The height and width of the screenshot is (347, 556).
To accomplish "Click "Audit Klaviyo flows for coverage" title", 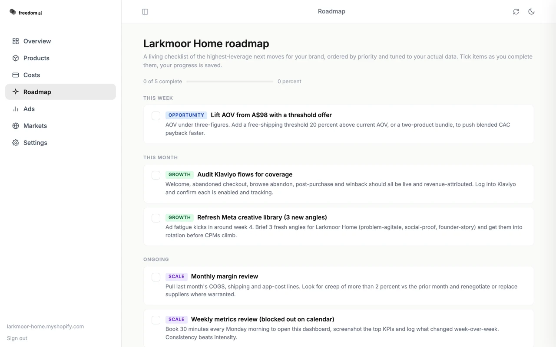I will [245, 174].
